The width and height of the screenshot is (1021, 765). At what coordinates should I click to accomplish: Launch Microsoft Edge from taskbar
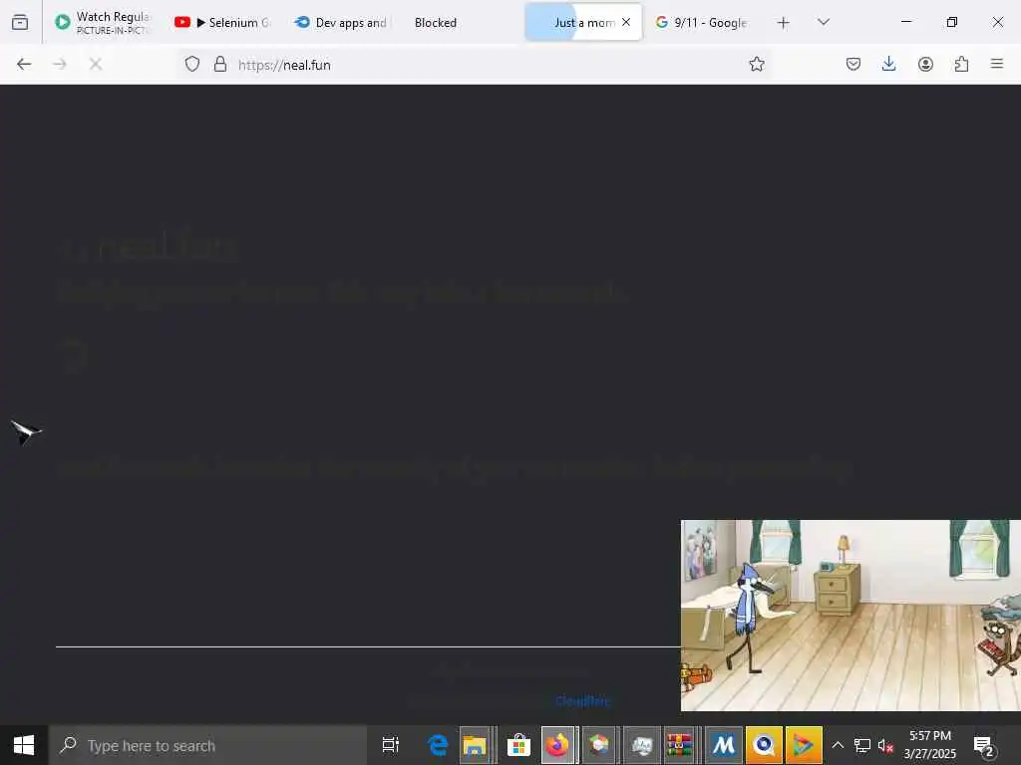(438, 745)
